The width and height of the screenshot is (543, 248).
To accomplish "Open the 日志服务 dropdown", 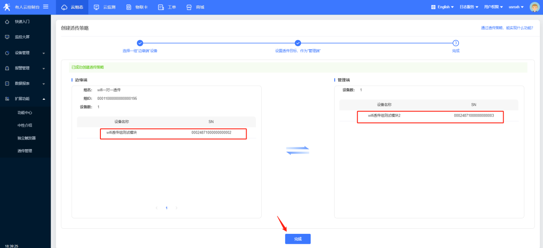I will pos(469,7).
